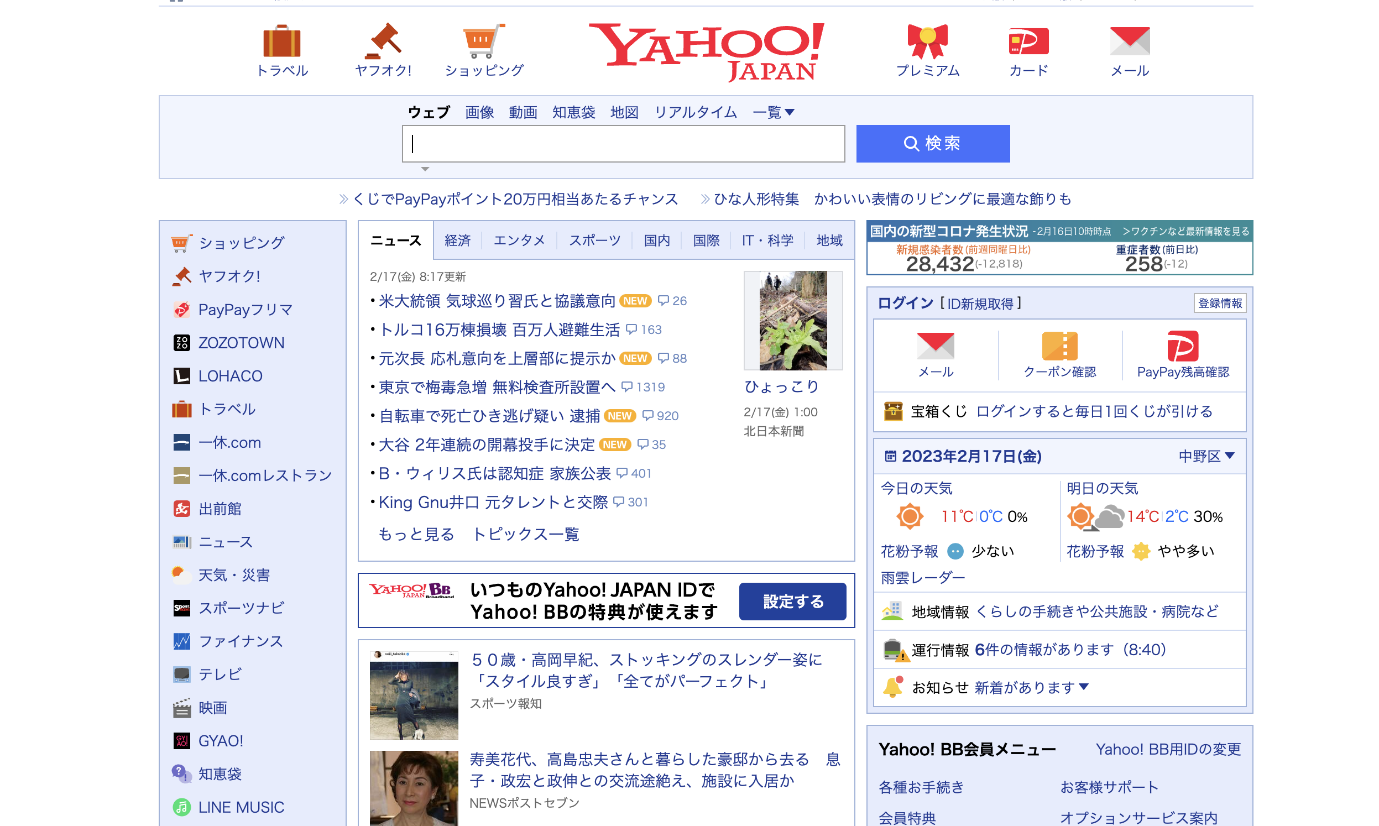Open the PayPayフリマ sidebar icon
1379x826 pixels.
[x=181, y=310]
